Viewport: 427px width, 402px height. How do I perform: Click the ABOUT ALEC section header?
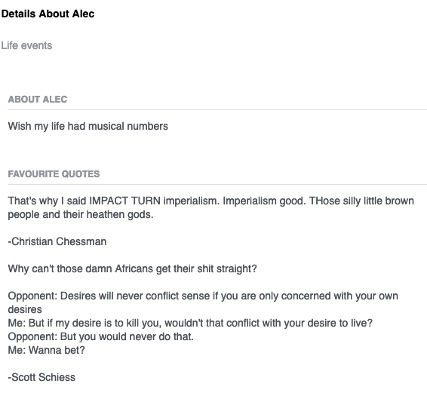pos(38,100)
